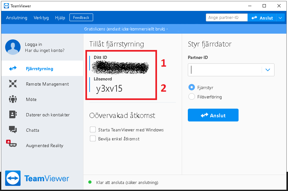288x191 pixels.
Task: Go to the Möte section
Action: click(42, 99)
